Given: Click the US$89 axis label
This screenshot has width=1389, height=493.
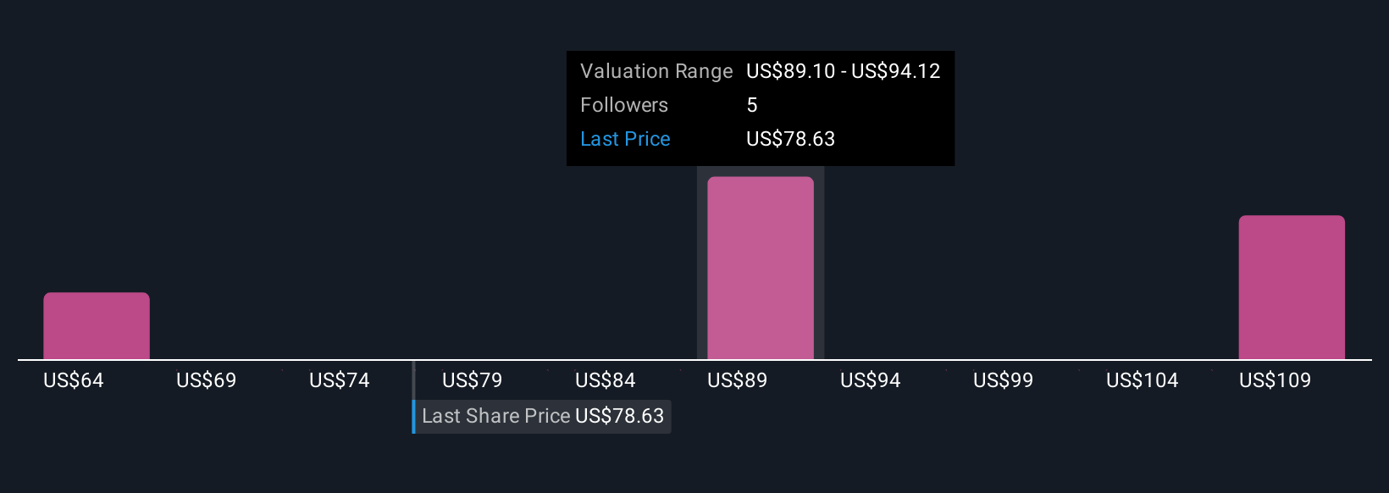Looking at the screenshot, I should 738,380.
